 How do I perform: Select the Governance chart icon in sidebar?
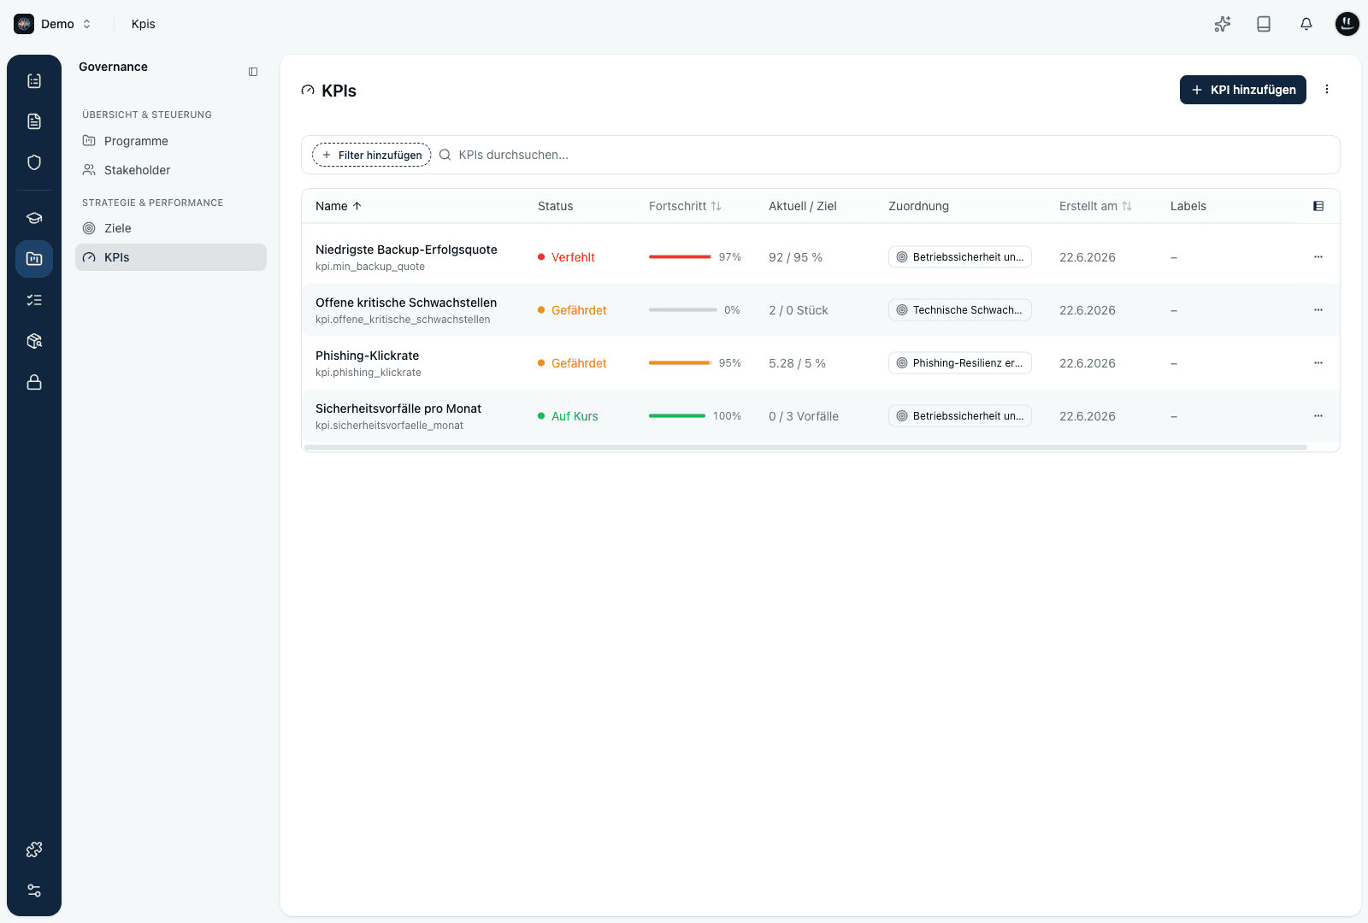(34, 259)
